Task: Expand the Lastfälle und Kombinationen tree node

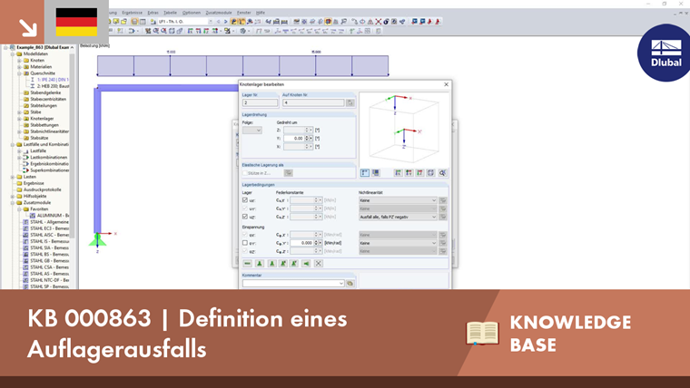Action: 13,144
